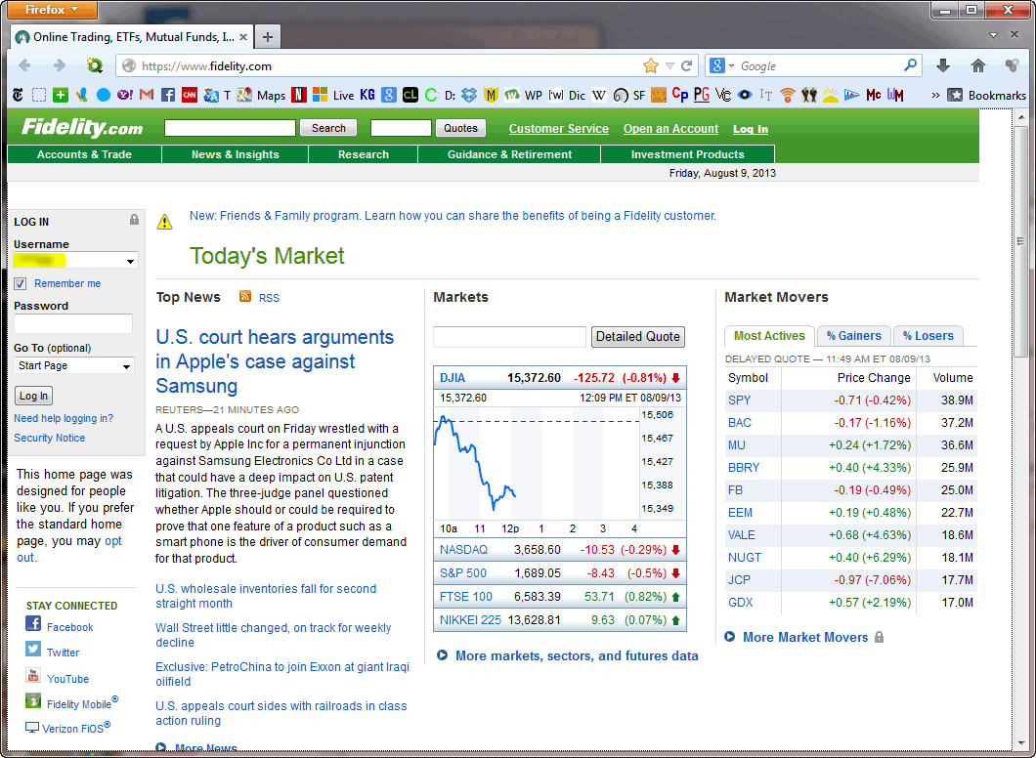This screenshot has height=758, width=1036.
Task: Click the page vertical scrollbar thumb
Action: point(1019,241)
